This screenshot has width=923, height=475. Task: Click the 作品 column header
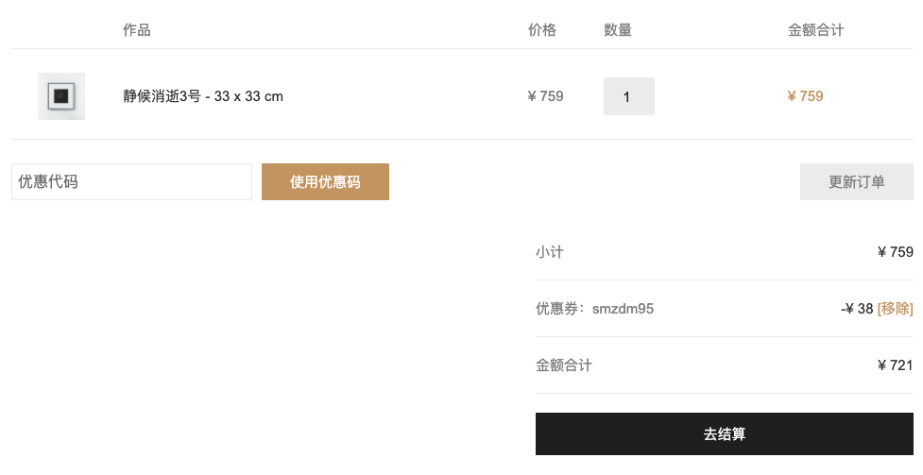pyautogui.click(x=137, y=29)
